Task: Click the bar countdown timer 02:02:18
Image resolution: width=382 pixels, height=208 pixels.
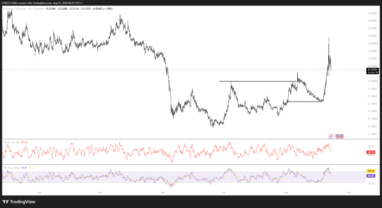Action: tap(373, 72)
